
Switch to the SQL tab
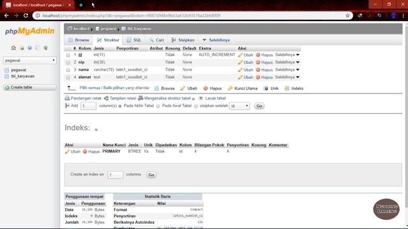coord(134,40)
